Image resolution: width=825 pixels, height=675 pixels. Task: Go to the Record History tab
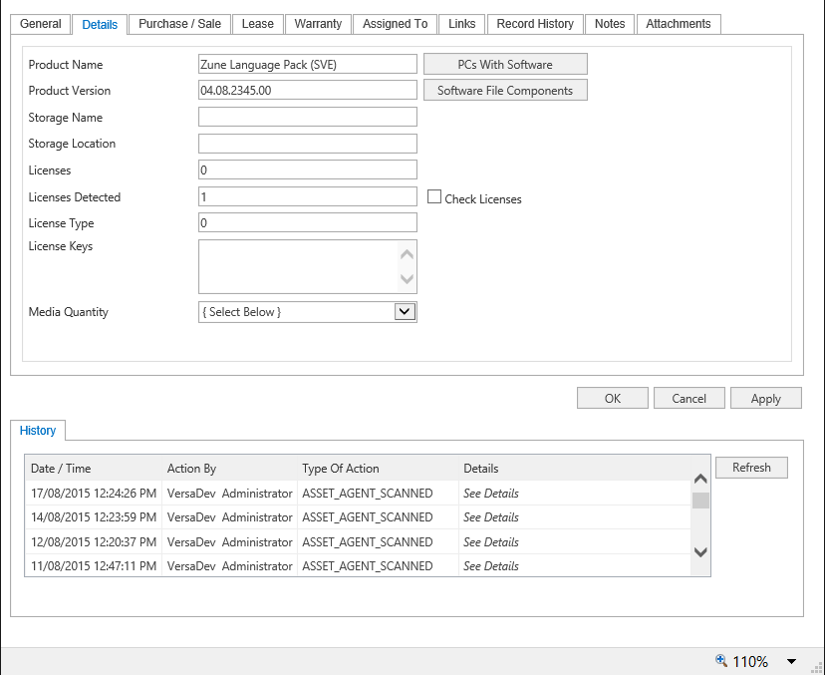tap(535, 24)
